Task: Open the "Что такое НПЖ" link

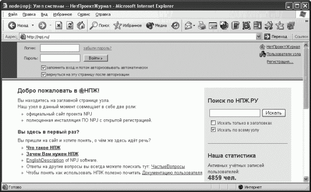Action: tap(43, 148)
